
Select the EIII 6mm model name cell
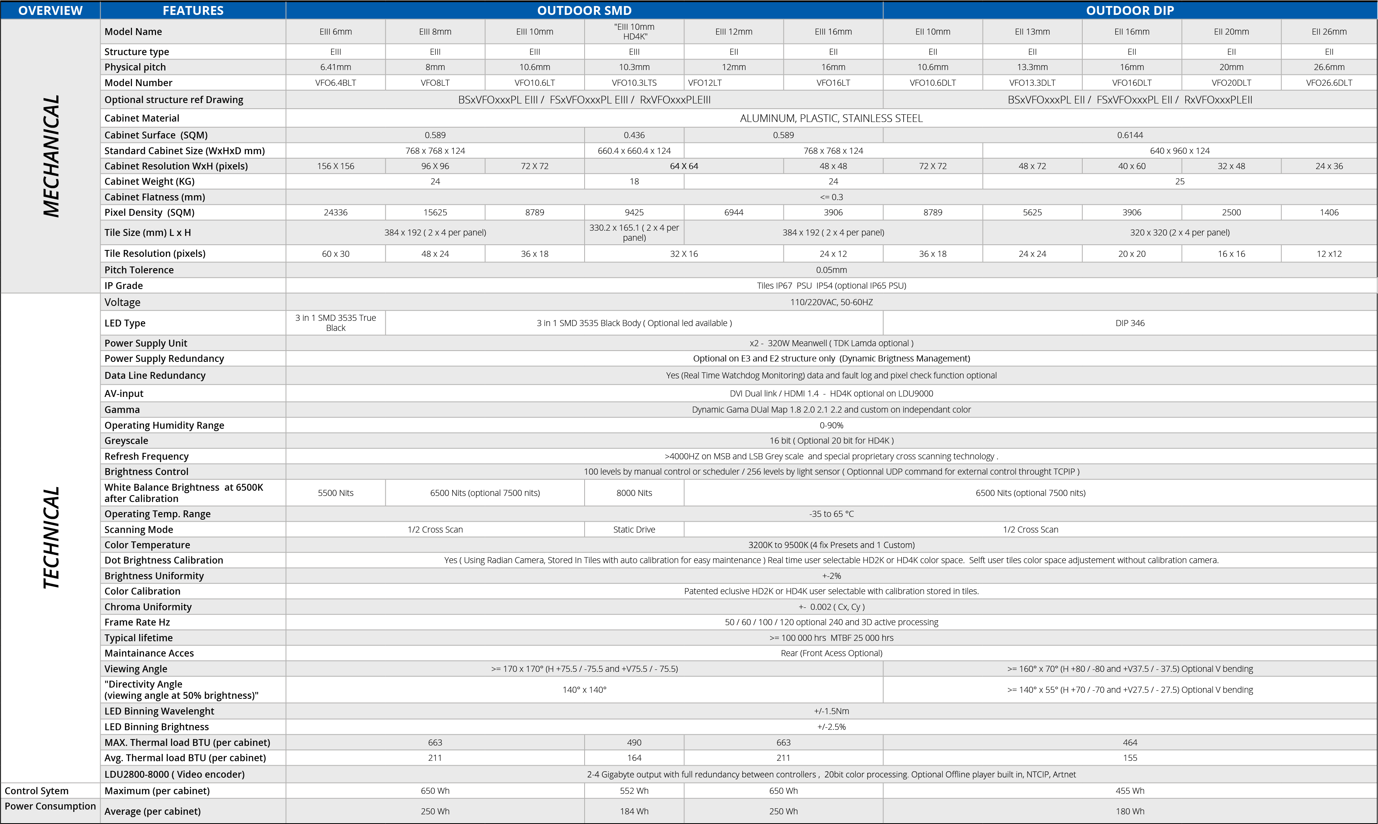pyautogui.click(x=336, y=32)
